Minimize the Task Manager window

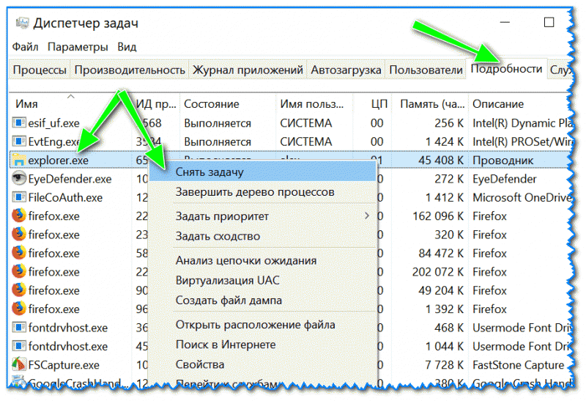[x=505, y=23]
